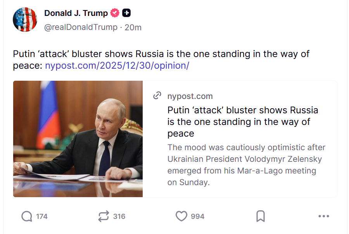Open the article preview photo thumbnail

(78, 139)
